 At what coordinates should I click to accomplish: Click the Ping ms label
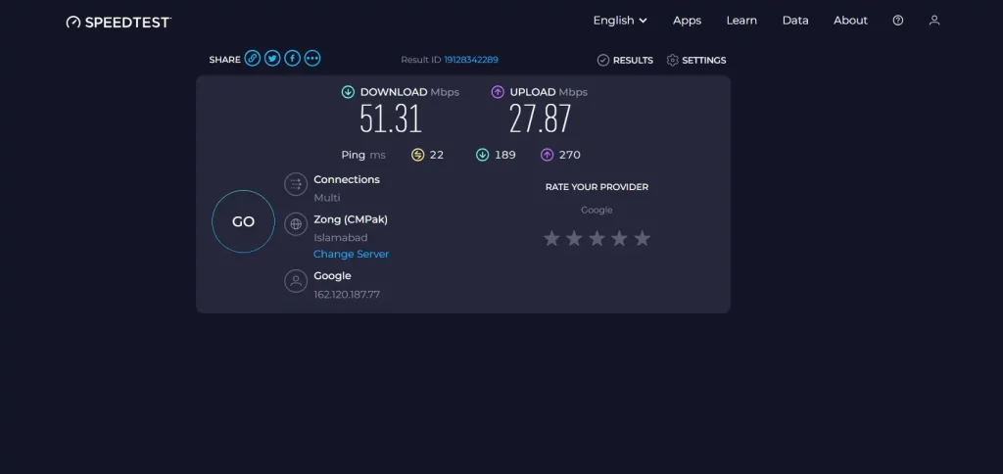(x=363, y=155)
